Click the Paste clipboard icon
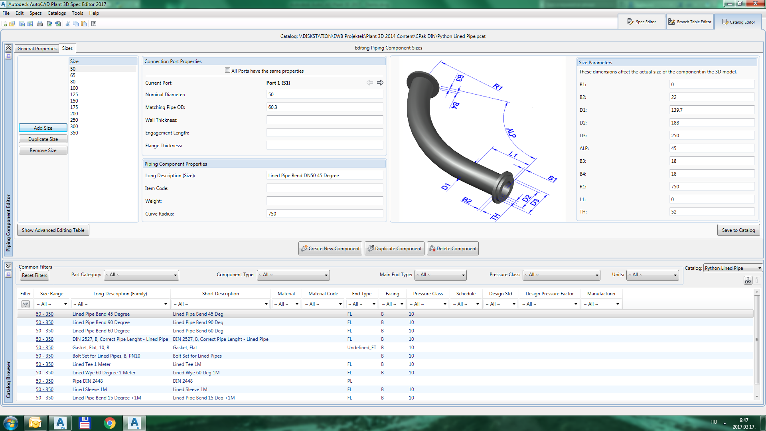 coord(84,24)
